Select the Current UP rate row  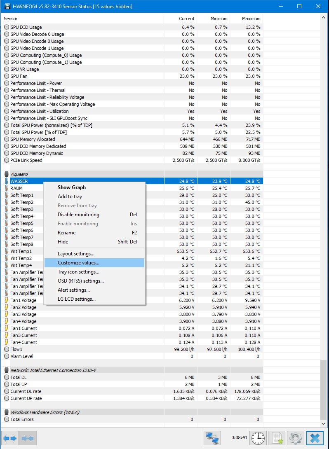click(x=132, y=398)
